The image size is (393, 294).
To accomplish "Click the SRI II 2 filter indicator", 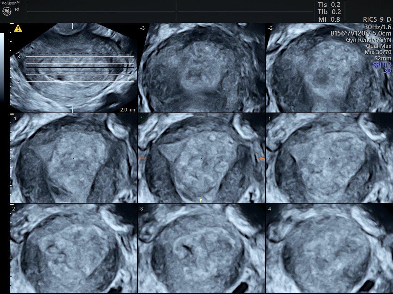I will 382,64.
